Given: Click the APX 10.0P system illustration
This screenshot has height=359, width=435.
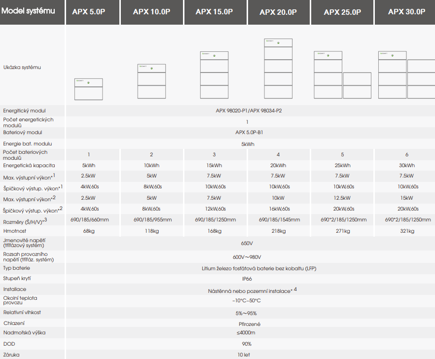Looking at the screenshot, I should [x=151, y=81].
